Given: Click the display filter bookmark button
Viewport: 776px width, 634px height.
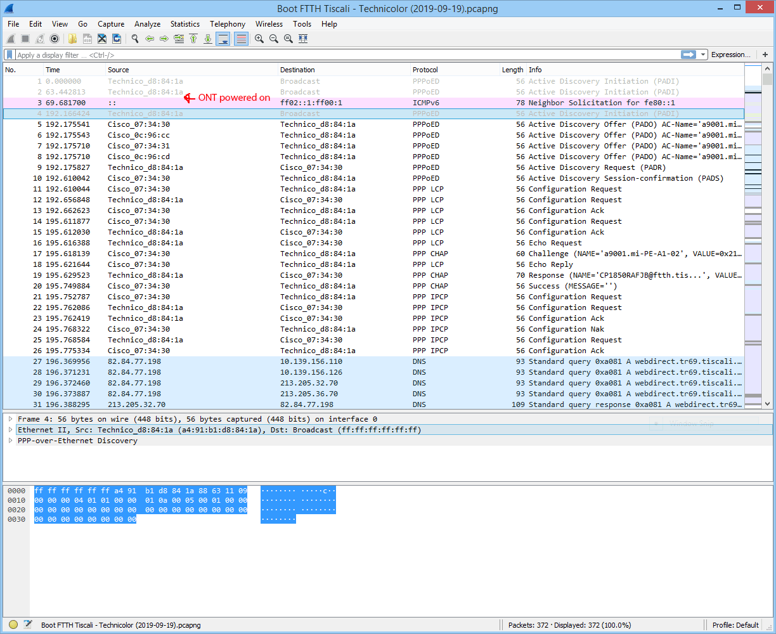Looking at the screenshot, I should click(10, 55).
